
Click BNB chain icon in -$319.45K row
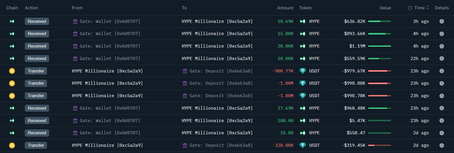[x=12, y=145]
